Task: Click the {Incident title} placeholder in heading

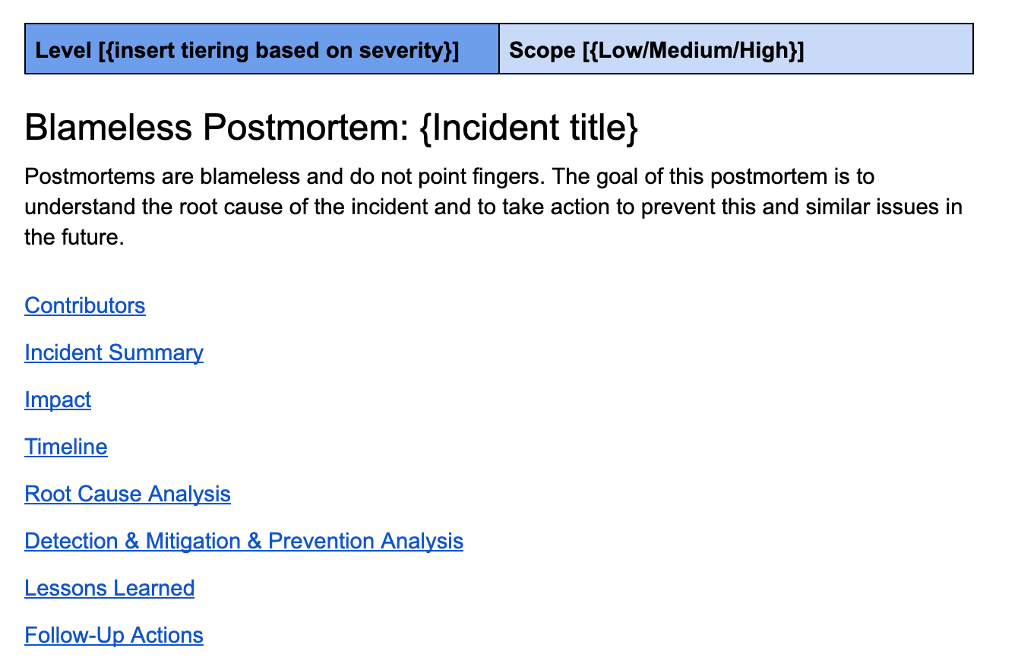Action: pos(529,128)
